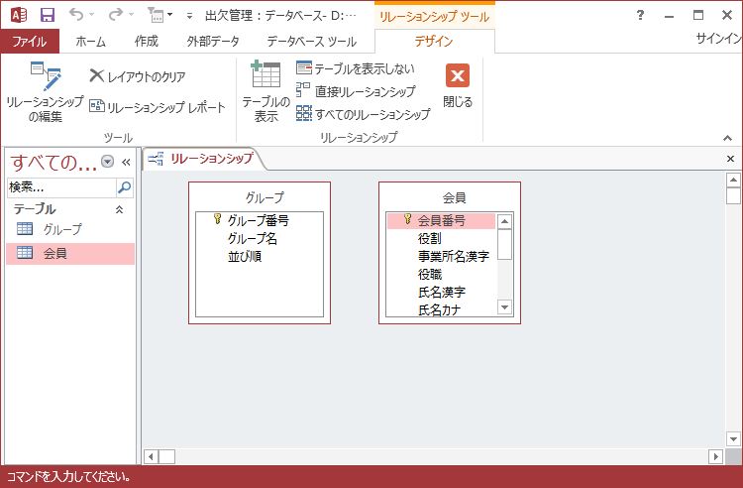This screenshot has width=743, height=488.
Task: Collapse the テーブル group in navigation pane
Action: point(120,209)
